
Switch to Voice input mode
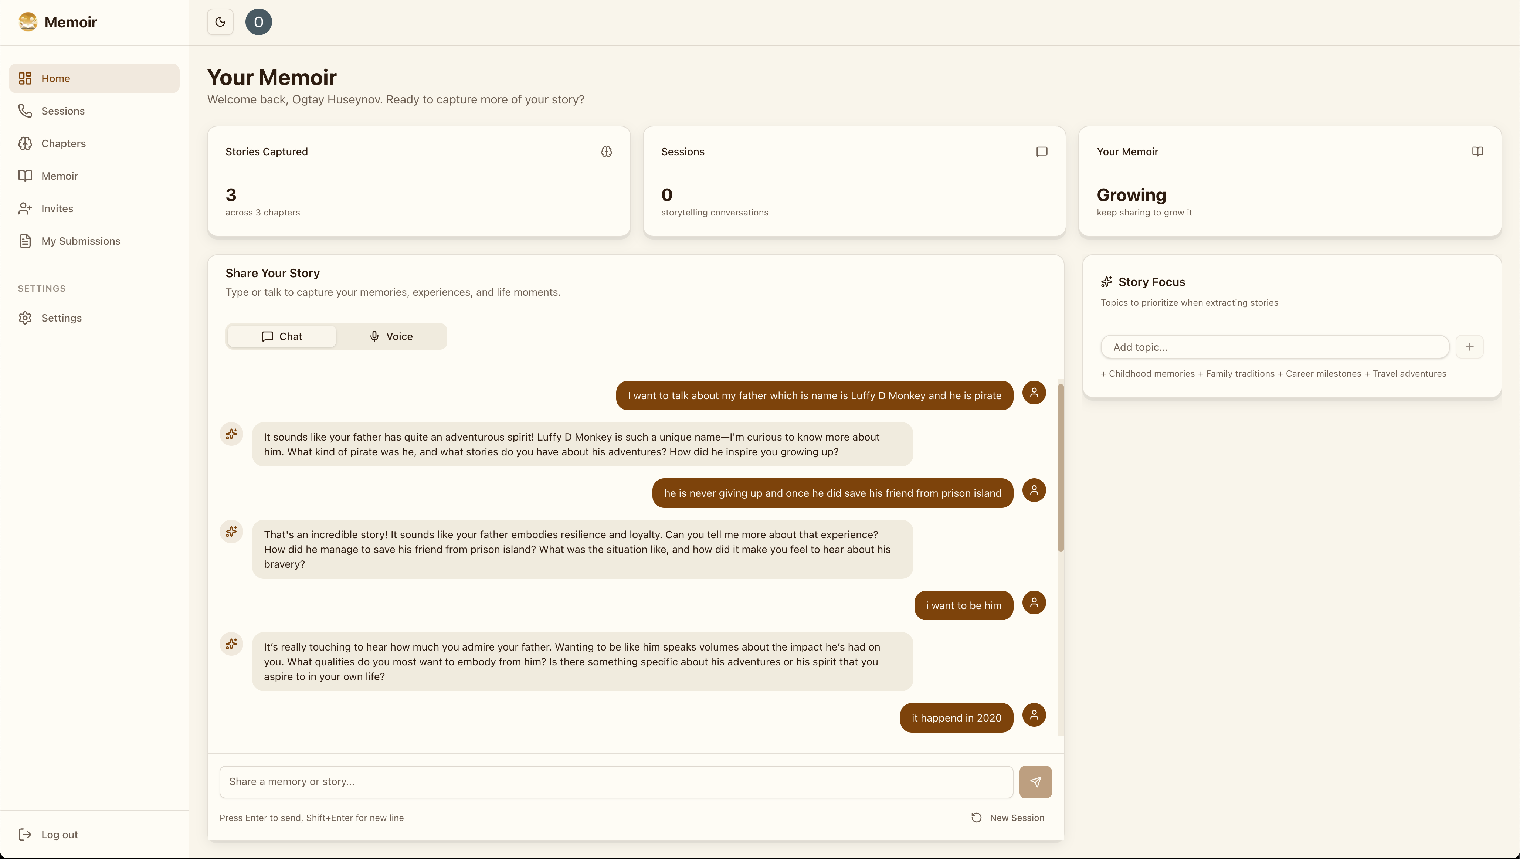coord(391,336)
